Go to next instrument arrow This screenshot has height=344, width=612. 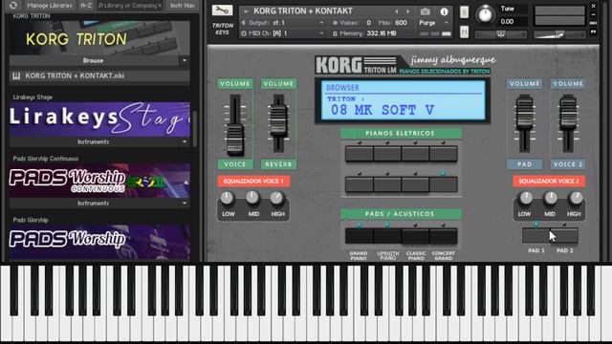(408, 11)
